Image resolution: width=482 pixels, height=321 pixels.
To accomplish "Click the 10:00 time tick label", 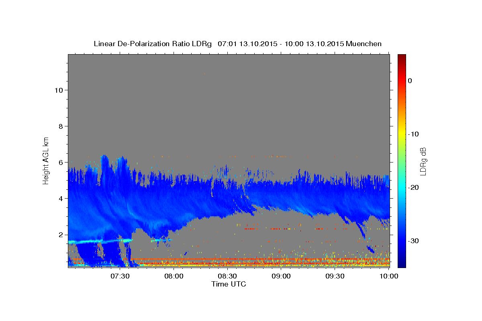I will pos(388,276).
